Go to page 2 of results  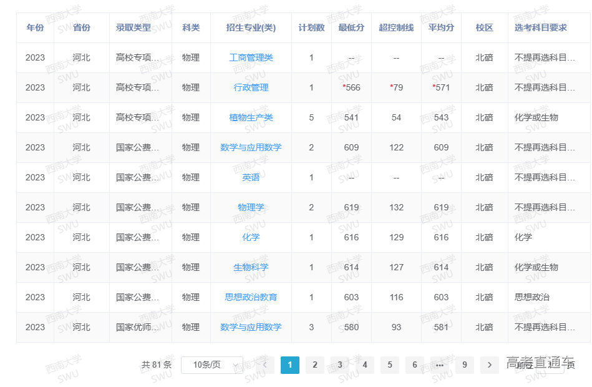pyautogui.click(x=315, y=365)
